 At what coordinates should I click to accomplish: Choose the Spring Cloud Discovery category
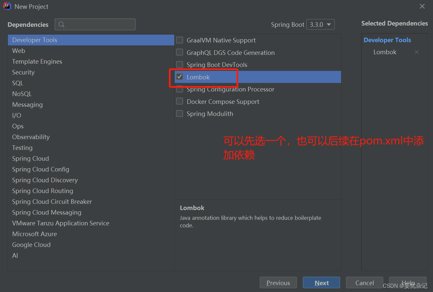point(91,180)
